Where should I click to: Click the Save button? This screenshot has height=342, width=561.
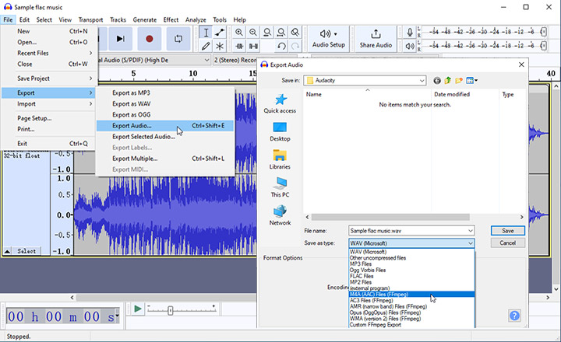(507, 231)
